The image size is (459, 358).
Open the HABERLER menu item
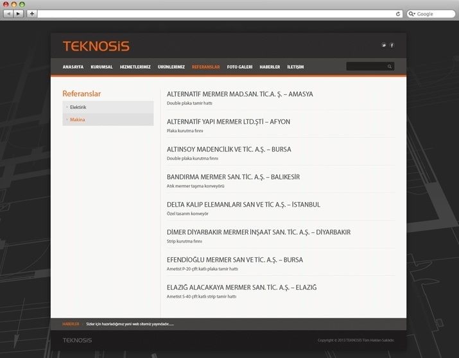pos(270,67)
